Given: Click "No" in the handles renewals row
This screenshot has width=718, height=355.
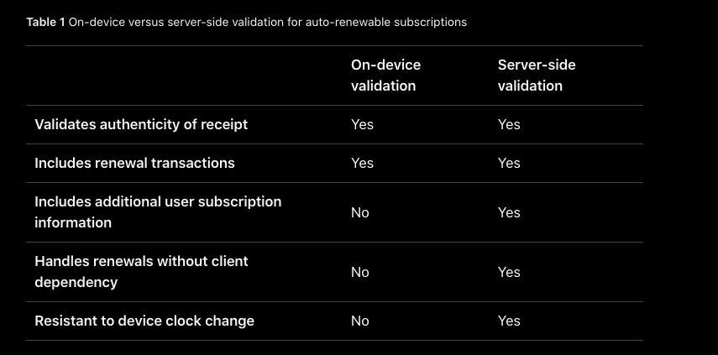Looking at the screenshot, I should click(360, 272).
